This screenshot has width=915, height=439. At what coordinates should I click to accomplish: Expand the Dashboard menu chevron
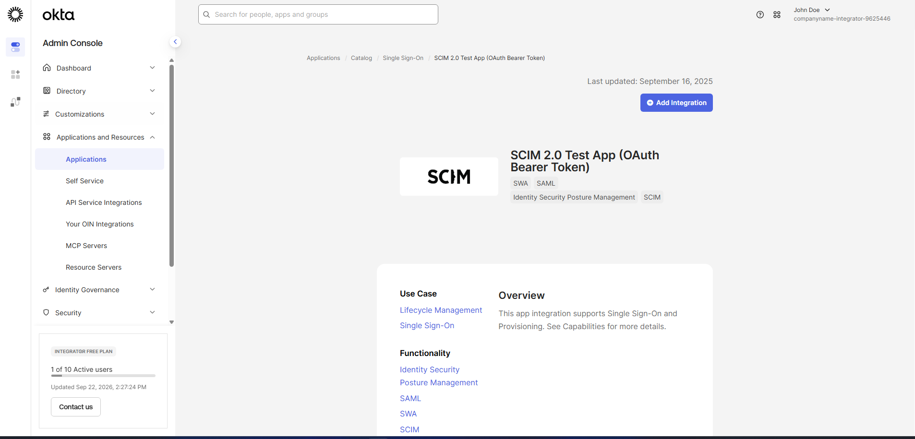[x=152, y=68]
